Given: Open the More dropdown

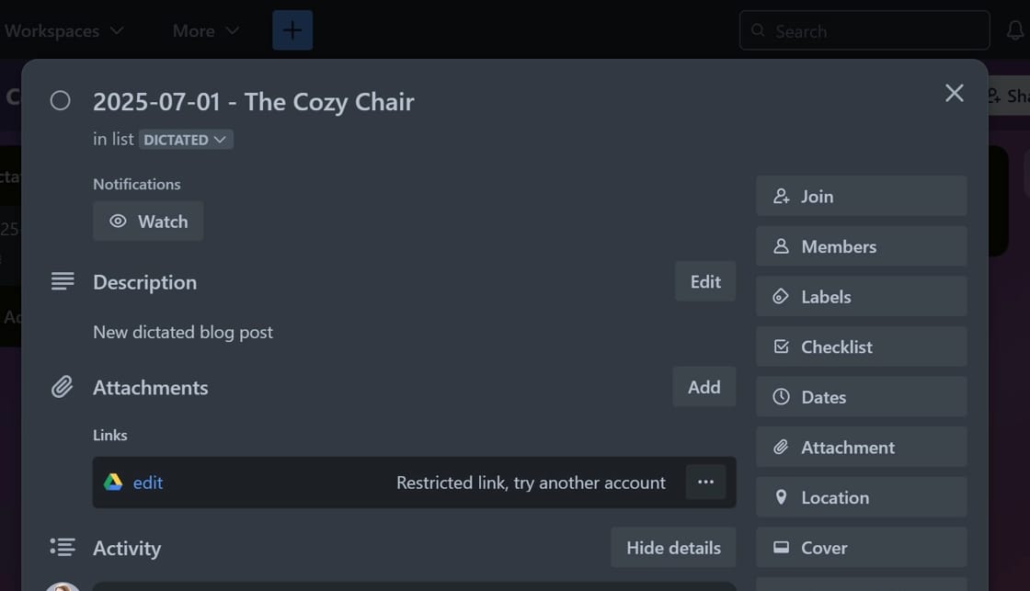Looking at the screenshot, I should pyautogui.click(x=203, y=30).
